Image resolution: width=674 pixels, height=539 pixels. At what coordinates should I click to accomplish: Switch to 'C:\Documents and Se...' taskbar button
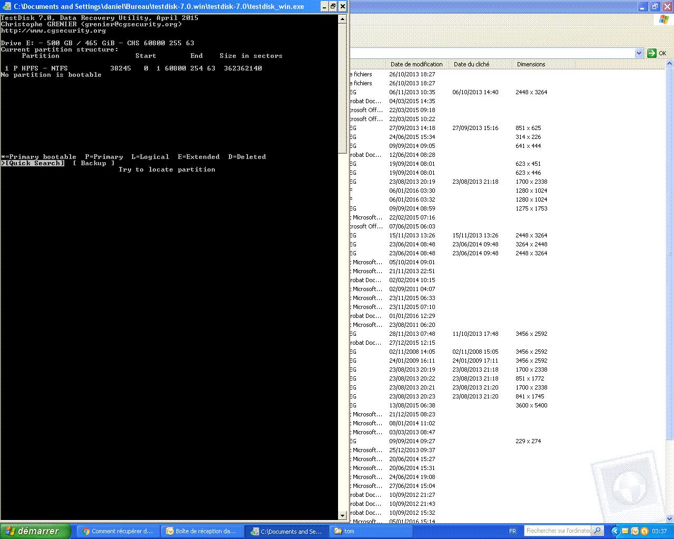(x=286, y=531)
